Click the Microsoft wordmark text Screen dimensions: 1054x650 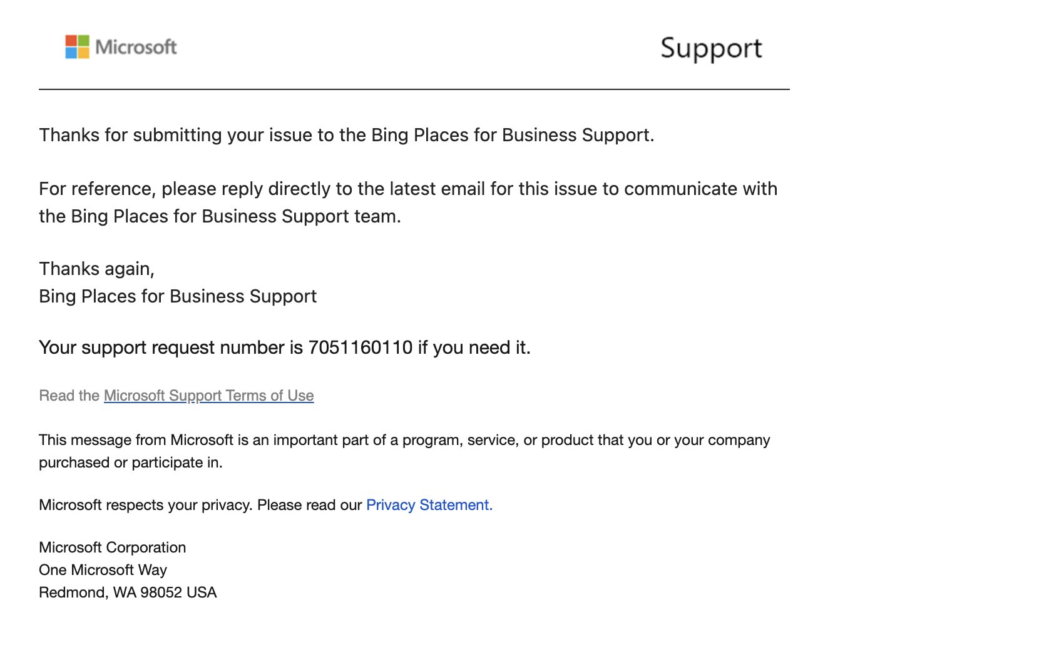point(136,47)
